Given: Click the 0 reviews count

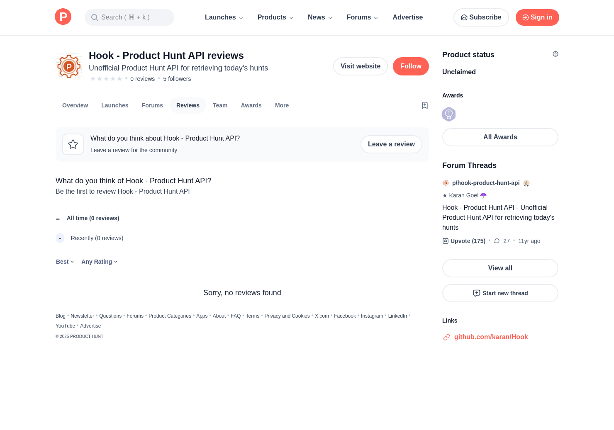Looking at the screenshot, I should click(x=143, y=79).
